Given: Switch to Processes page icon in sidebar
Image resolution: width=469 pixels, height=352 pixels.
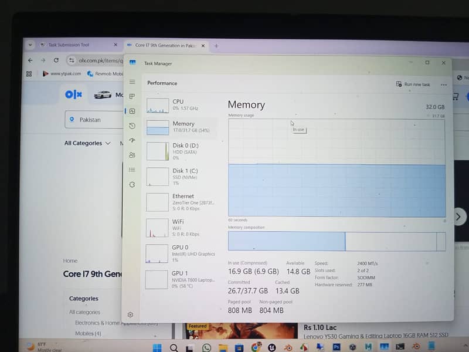Looking at the screenshot, I should pos(132,96).
